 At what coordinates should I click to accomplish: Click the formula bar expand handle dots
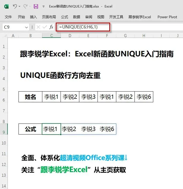click(32, 27)
